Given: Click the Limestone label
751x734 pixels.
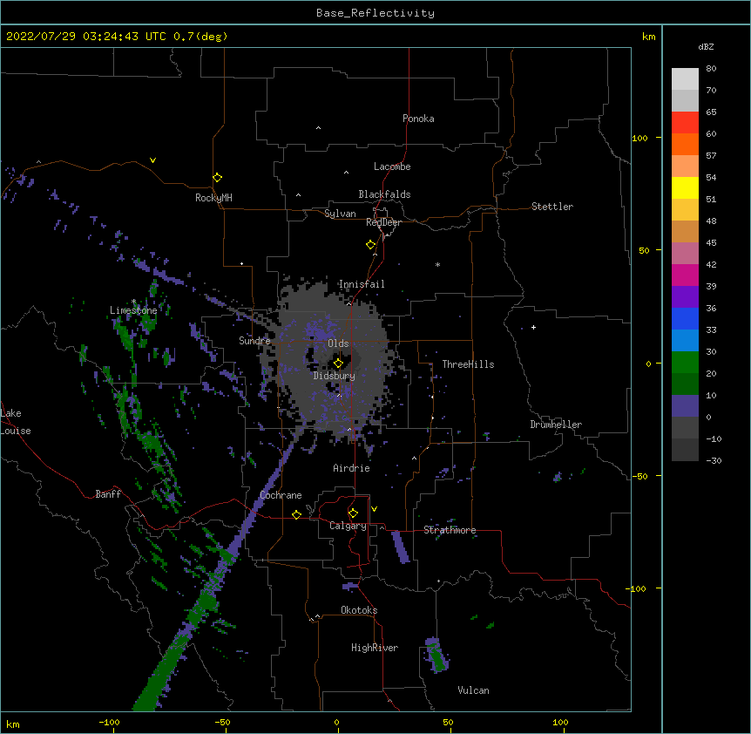Looking at the screenshot, I should click(x=133, y=310).
